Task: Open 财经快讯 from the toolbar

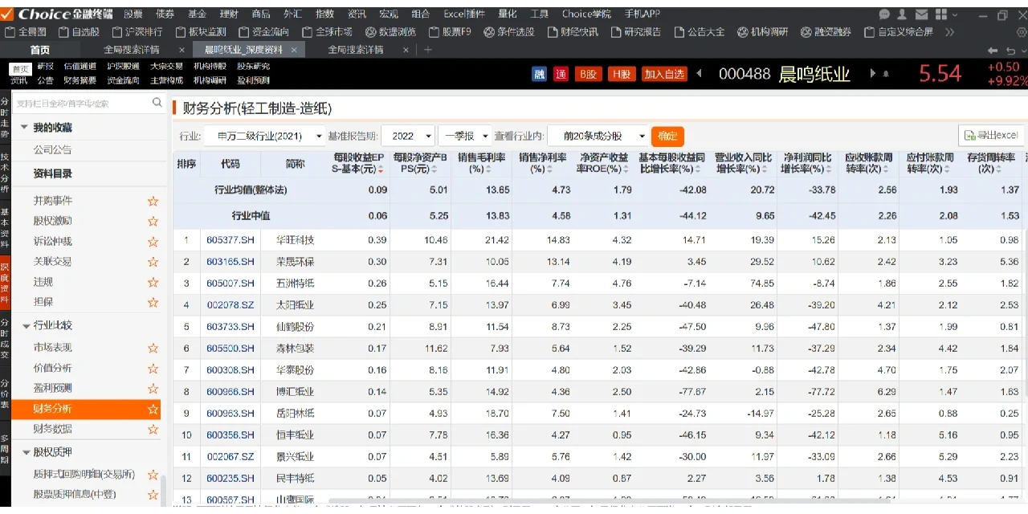Action: pos(573,32)
